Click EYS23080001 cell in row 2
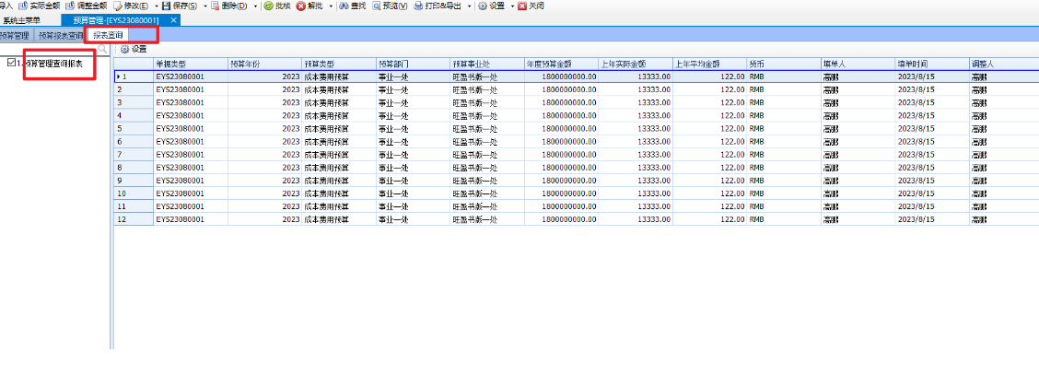 click(x=191, y=89)
